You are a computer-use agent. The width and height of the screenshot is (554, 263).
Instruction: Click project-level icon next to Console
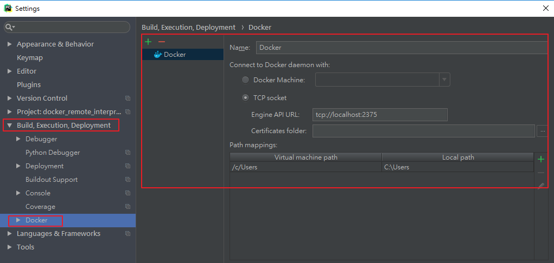click(x=128, y=193)
